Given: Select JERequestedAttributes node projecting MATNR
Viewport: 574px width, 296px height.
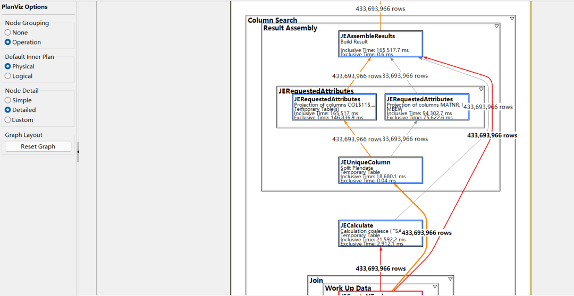Looking at the screenshot, I should coord(427,107).
